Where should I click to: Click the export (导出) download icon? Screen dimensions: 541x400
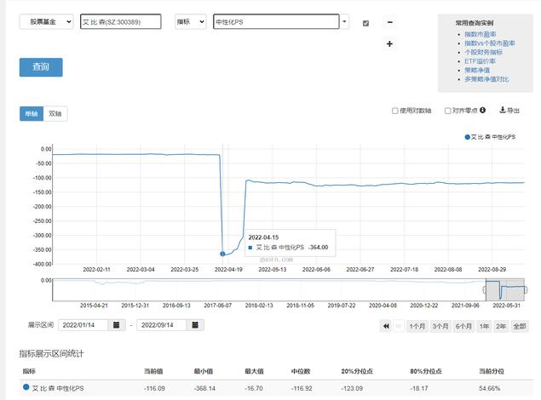[x=504, y=111]
